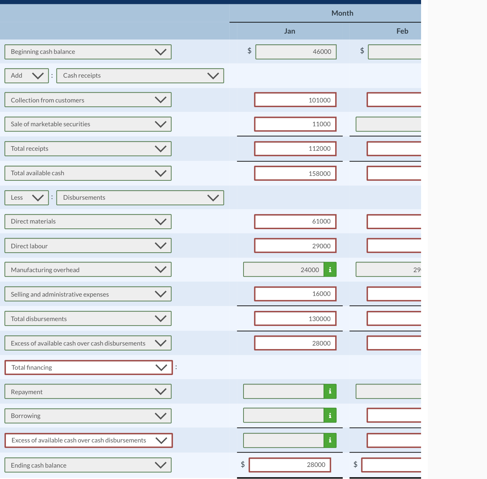Screen dimensions: 487x479
Task: Click the Jan beginning cash balance field 46000
Action: (x=296, y=52)
